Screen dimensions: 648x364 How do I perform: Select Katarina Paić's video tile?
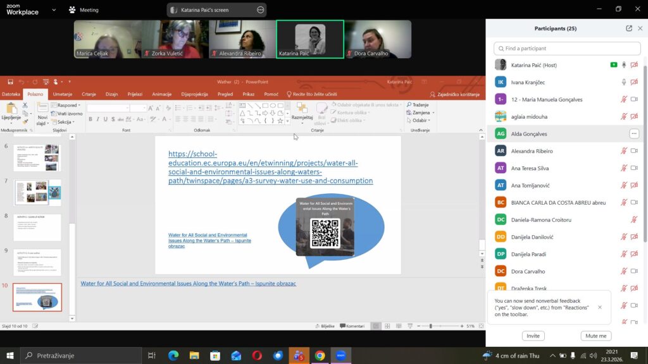tap(310, 39)
